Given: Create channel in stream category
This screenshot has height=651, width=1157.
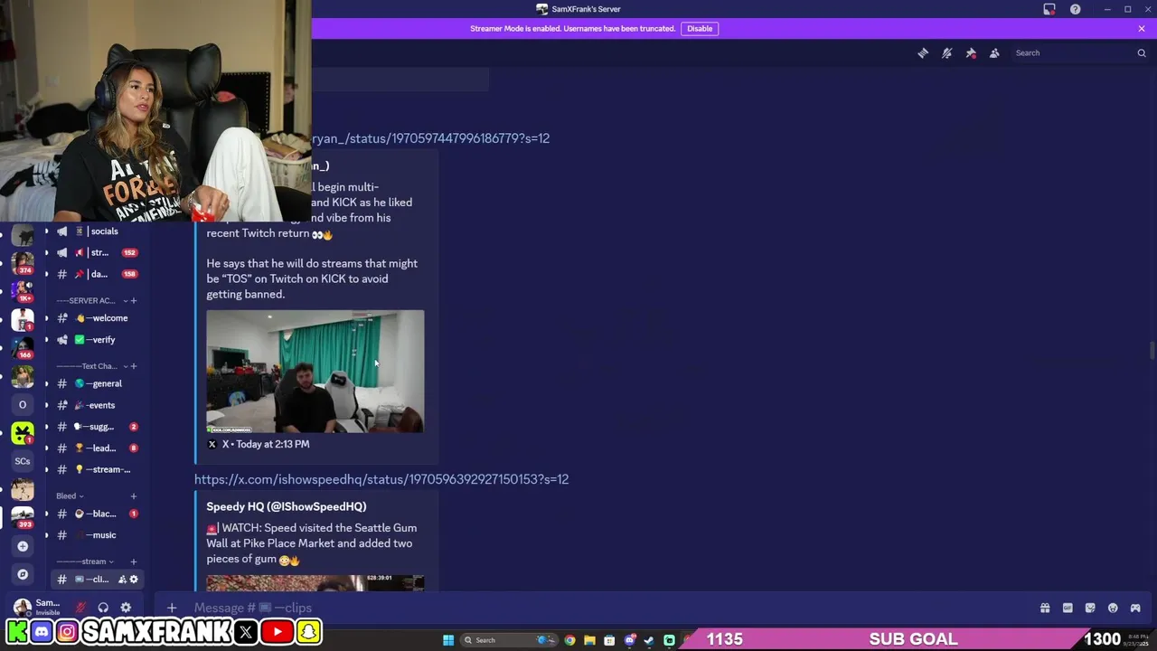Looking at the screenshot, I should tap(134, 561).
